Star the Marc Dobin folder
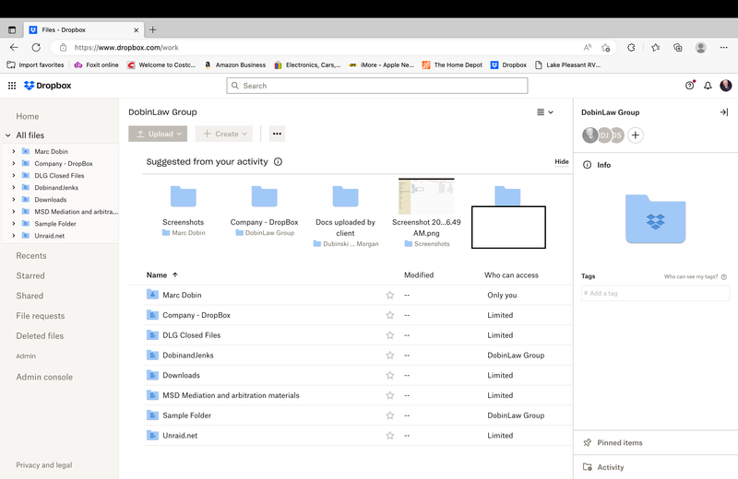Image resolution: width=738 pixels, height=479 pixels. click(390, 296)
